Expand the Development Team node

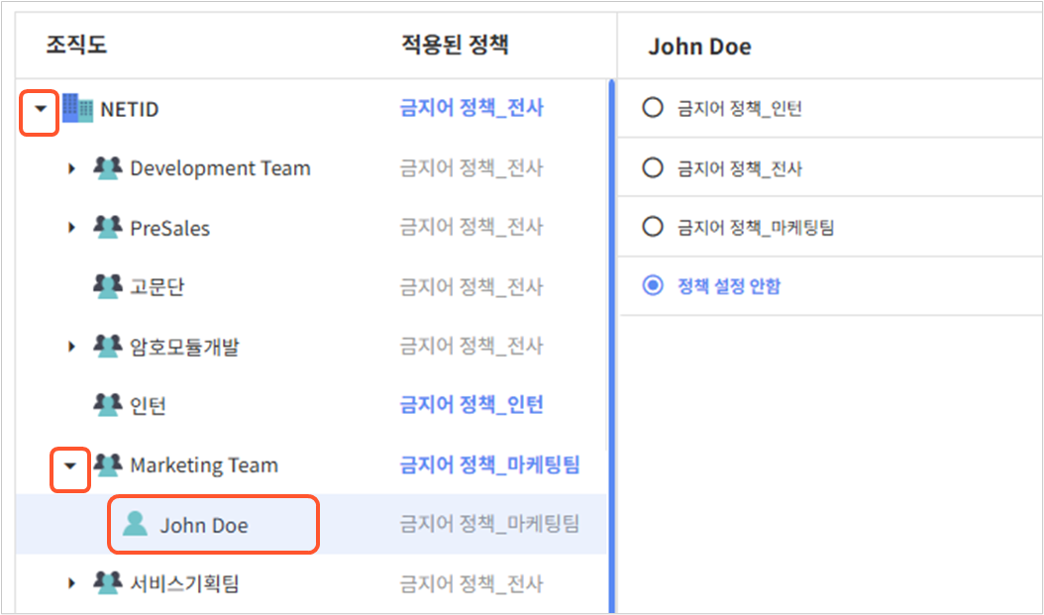(x=71, y=168)
